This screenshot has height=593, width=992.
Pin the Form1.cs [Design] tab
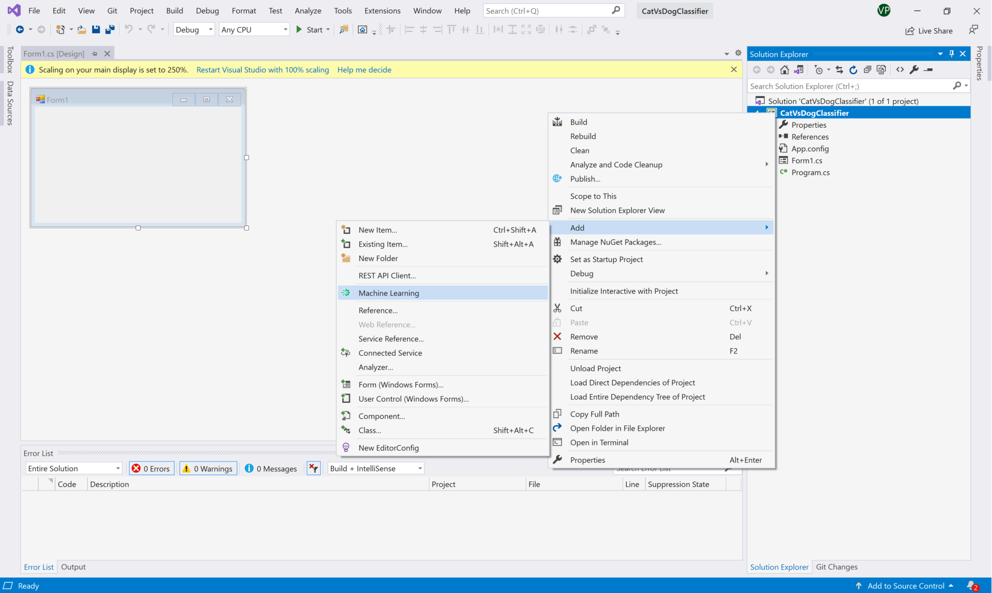coord(94,54)
